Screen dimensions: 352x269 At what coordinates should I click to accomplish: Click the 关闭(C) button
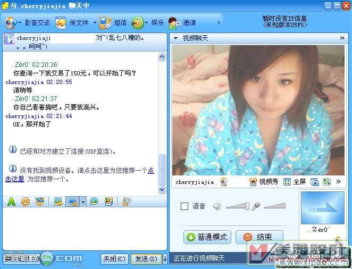pyautogui.click(x=114, y=259)
